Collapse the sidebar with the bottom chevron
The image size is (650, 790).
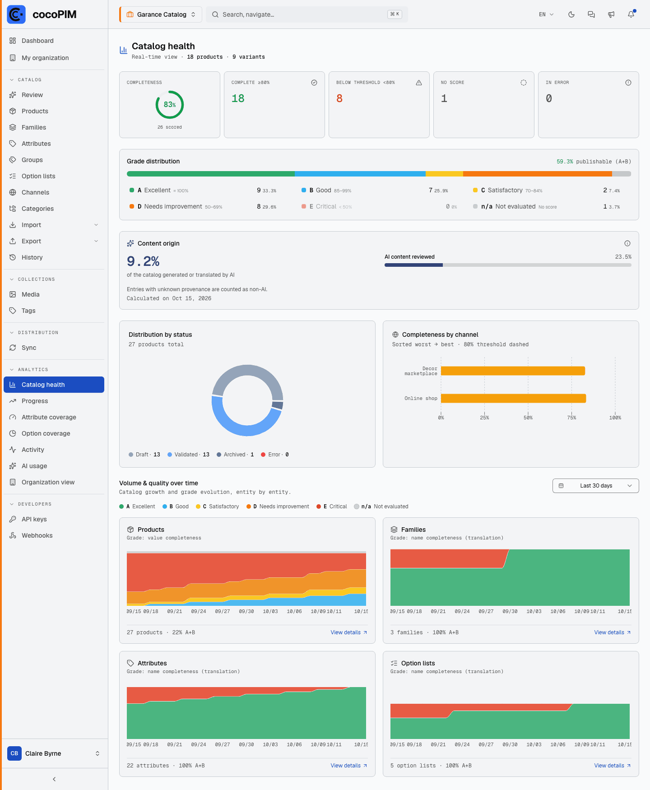(54, 779)
